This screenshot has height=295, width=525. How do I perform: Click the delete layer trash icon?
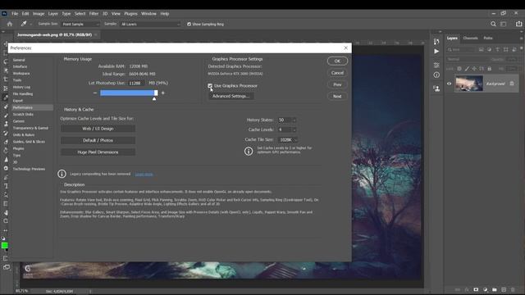click(x=513, y=289)
